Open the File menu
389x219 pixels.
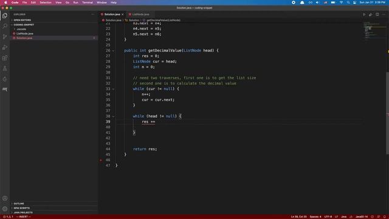coord(24,2)
